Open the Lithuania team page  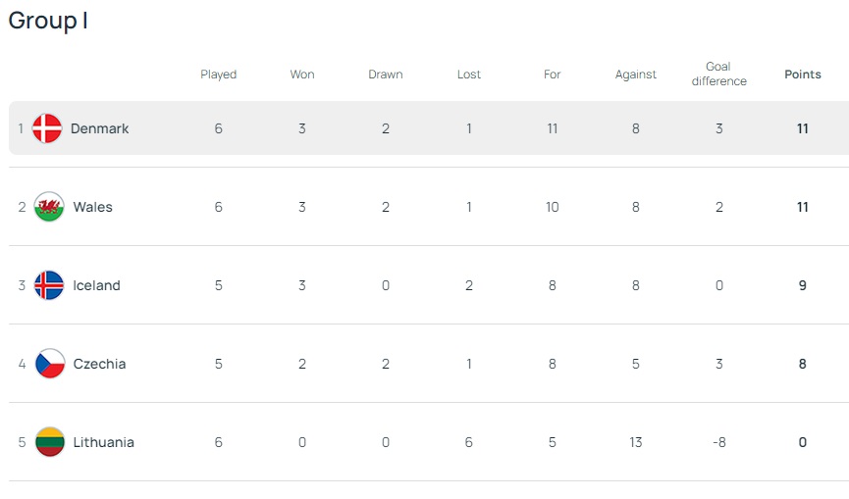coord(104,442)
